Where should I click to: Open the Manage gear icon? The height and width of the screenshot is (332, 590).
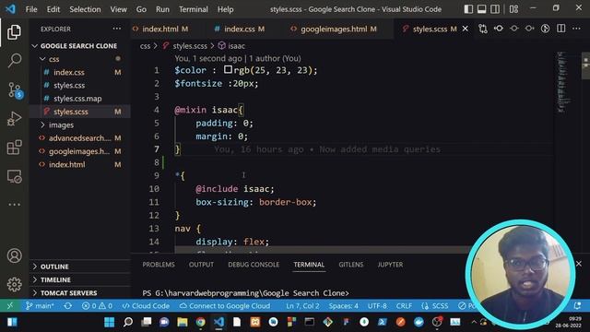click(15, 284)
